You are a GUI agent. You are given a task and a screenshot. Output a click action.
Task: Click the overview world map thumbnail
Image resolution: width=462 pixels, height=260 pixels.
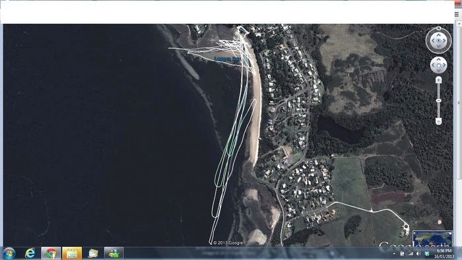[x=432, y=239]
